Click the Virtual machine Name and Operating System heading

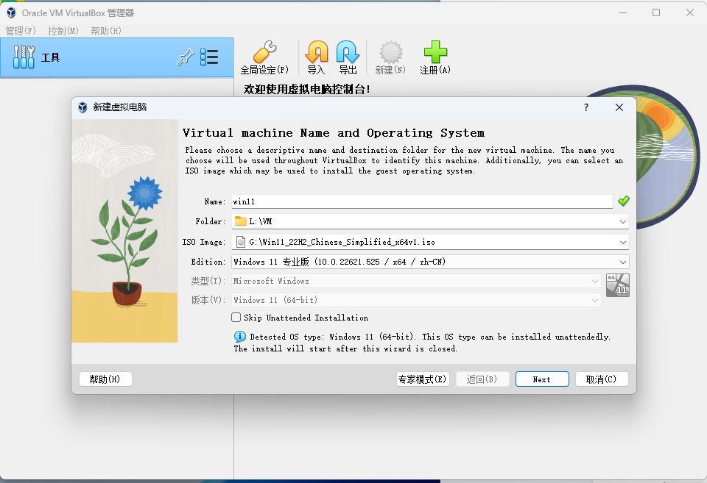pos(333,133)
